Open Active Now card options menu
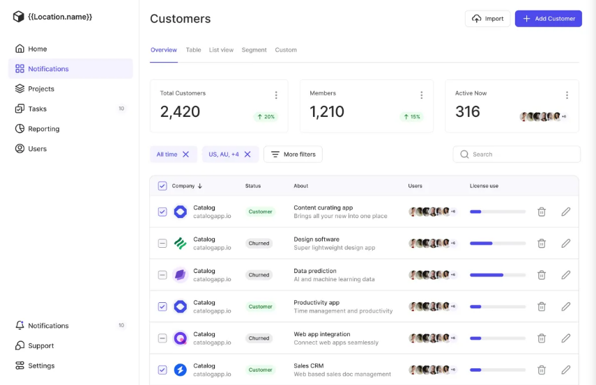596x385 pixels. click(567, 95)
